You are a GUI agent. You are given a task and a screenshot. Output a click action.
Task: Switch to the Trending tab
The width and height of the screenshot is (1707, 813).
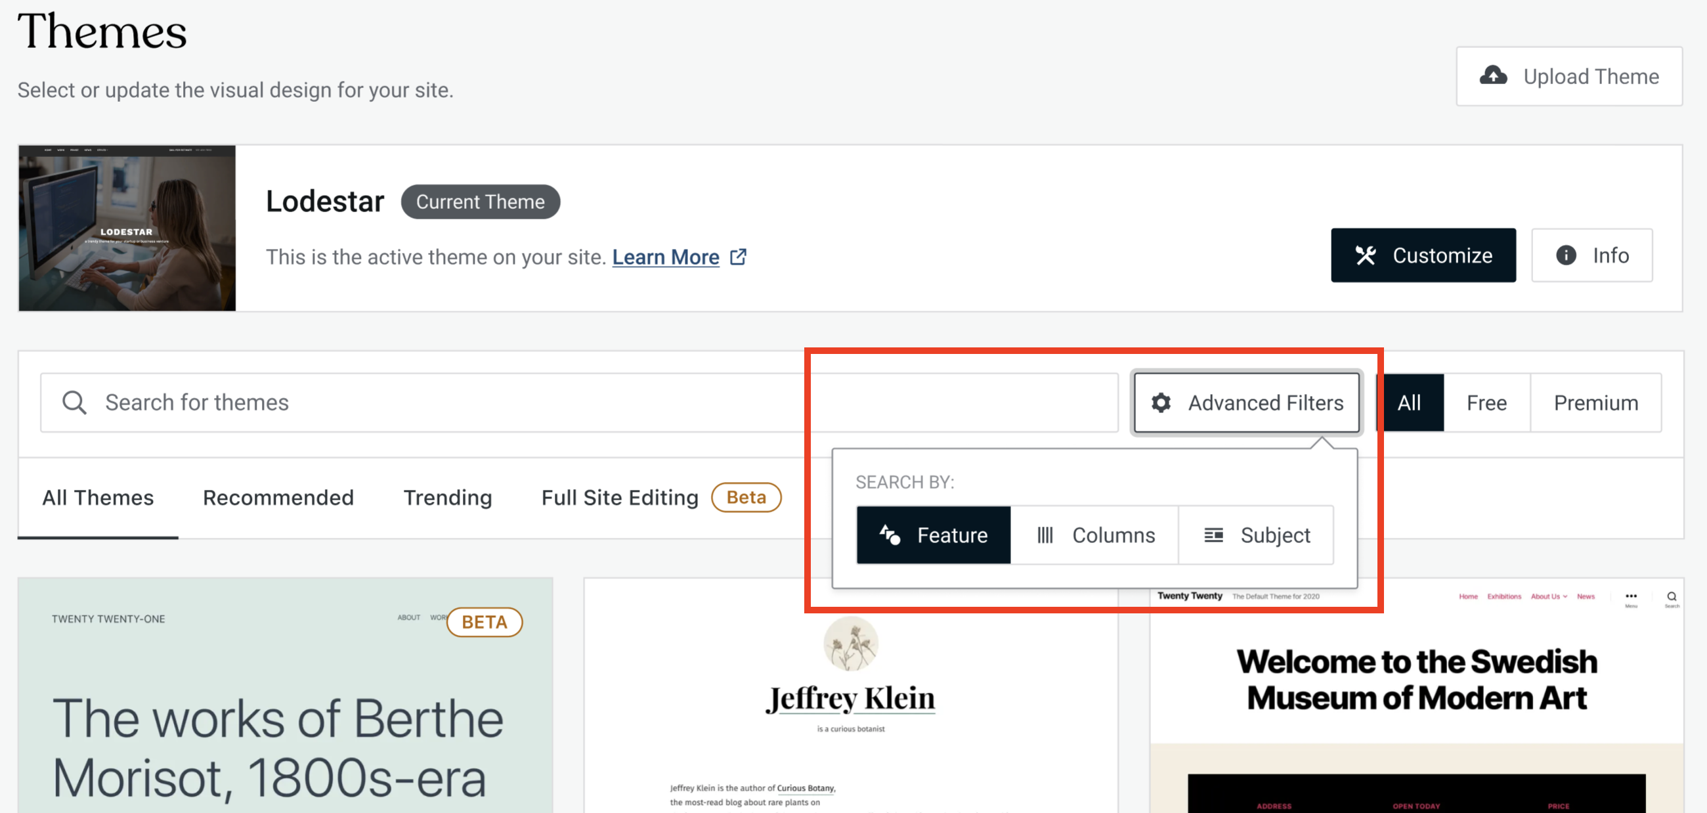tap(447, 497)
